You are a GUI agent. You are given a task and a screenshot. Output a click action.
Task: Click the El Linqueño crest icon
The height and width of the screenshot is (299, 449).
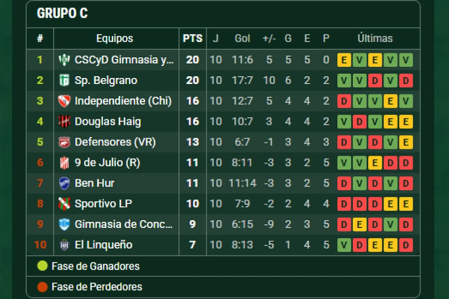[x=64, y=245]
